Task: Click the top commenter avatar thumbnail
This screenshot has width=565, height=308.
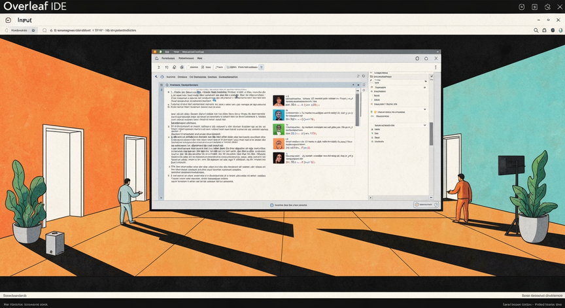Action: pyautogui.click(x=279, y=101)
